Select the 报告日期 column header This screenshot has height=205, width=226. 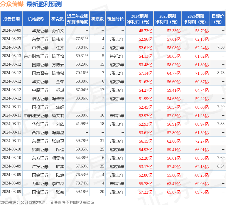(x=11, y=19)
